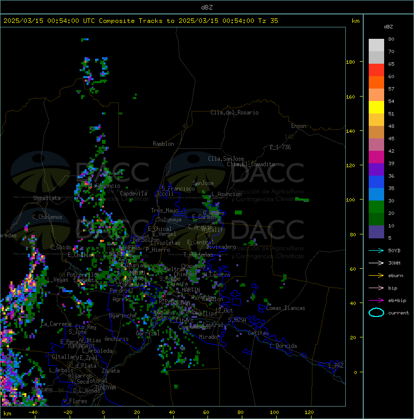Click the 'Anchoris' map label
The image size is (414, 419).
pyautogui.click(x=116, y=339)
